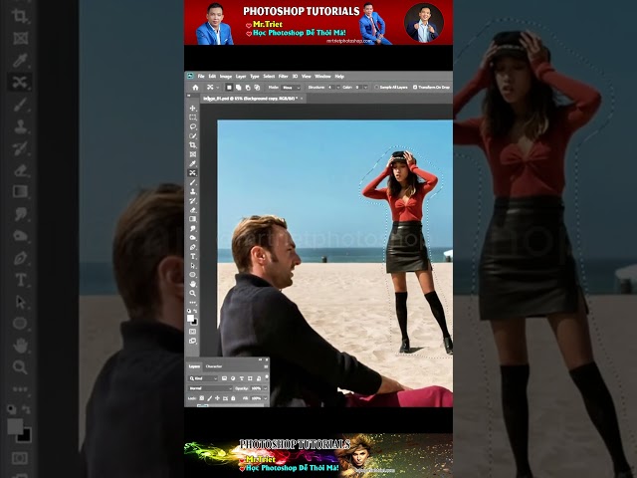Close the open document tab
This screenshot has width=637, height=478.
pyautogui.click(x=302, y=99)
